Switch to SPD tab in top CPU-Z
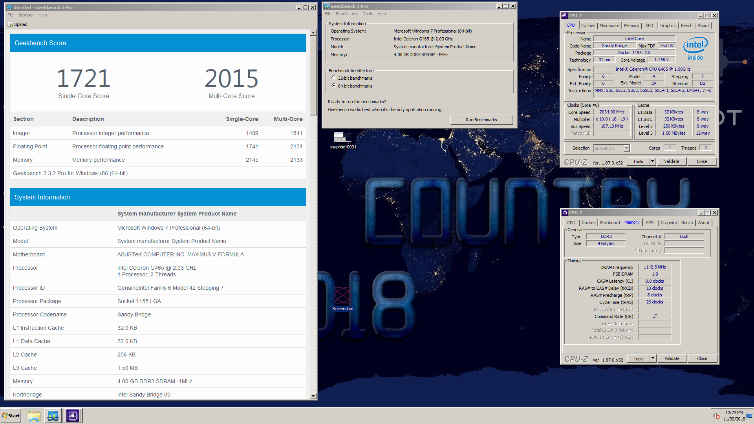The image size is (754, 424). pos(650,26)
